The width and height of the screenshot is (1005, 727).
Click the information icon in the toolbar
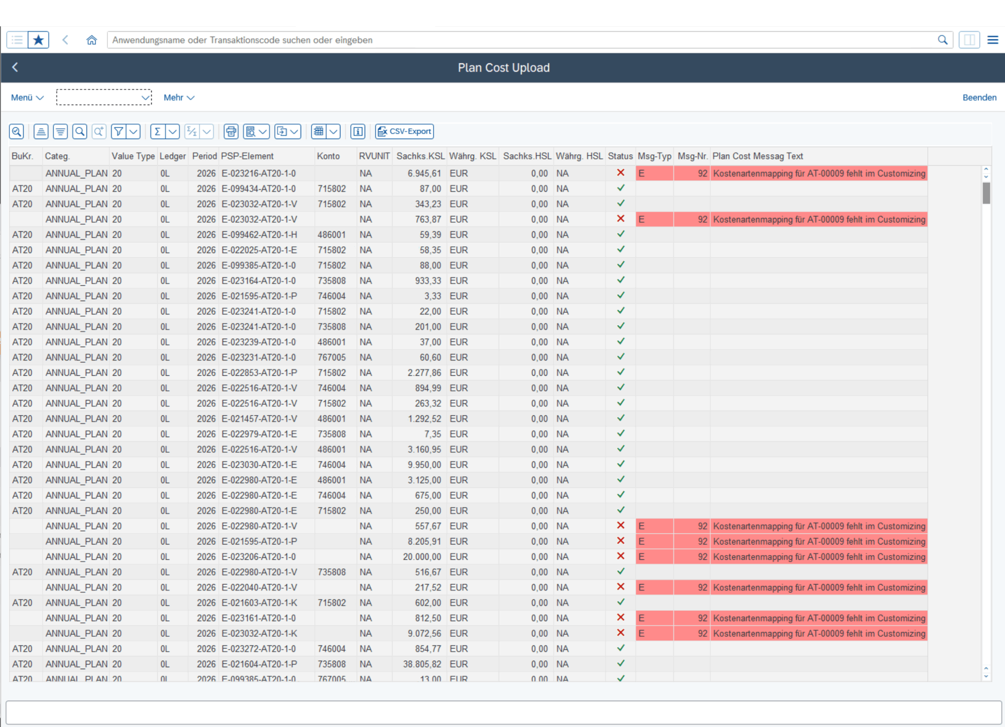coord(358,132)
